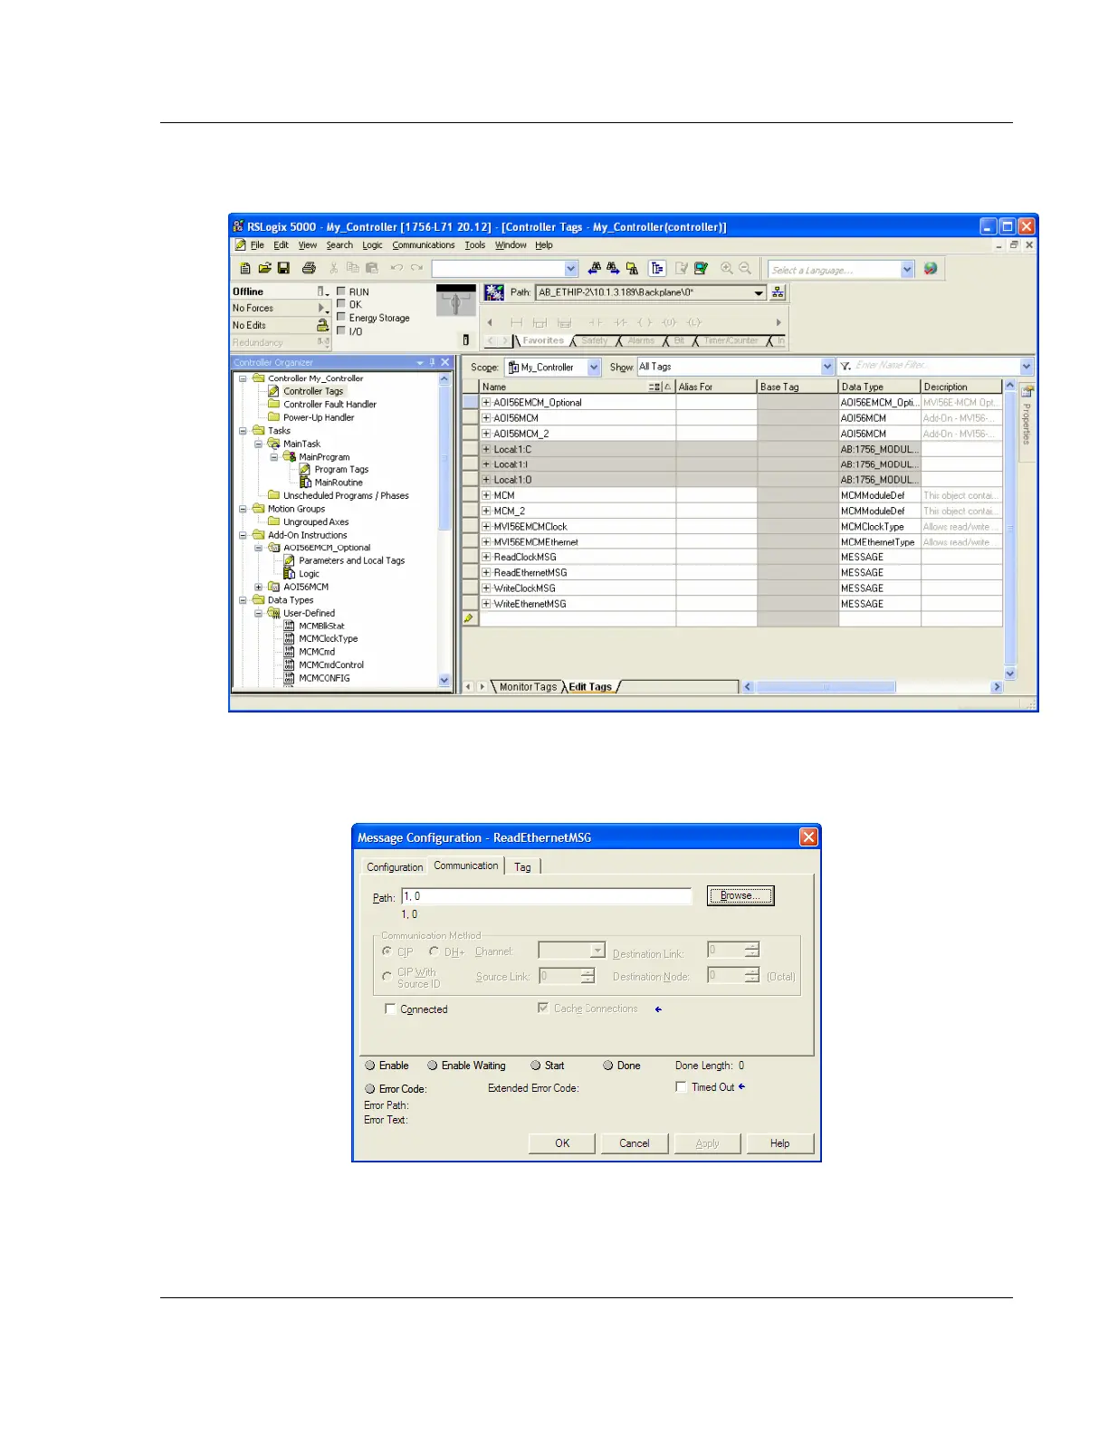Viewport: 1108px width, 1434px height.
Task: Collapse the Tasks tree node
Action: (243, 431)
